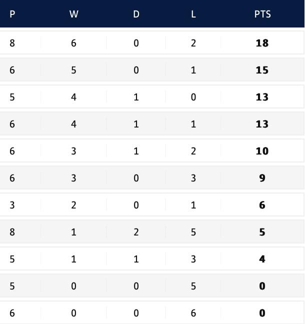
Task: Click the bottom row's 0 points value
Action: pyautogui.click(x=262, y=313)
